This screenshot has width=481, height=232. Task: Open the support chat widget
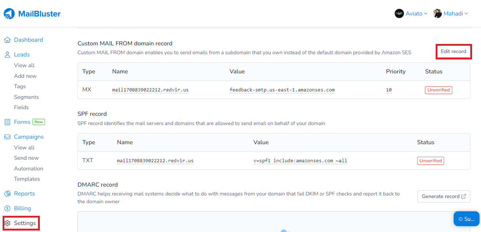coord(466,219)
